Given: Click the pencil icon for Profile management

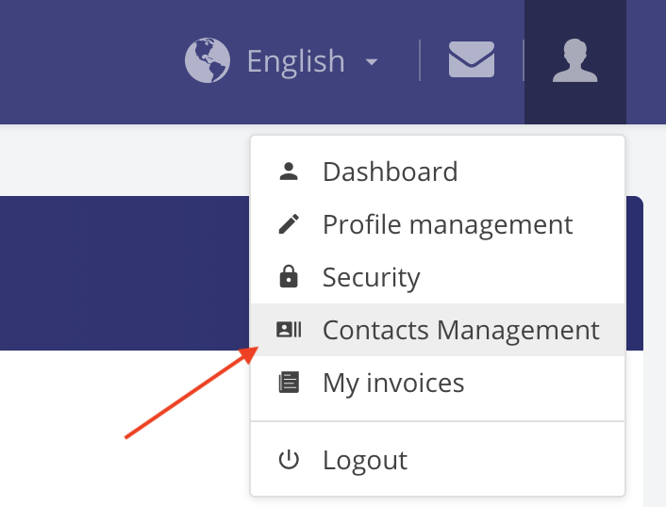Looking at the screenshot, I should [289, 224].
